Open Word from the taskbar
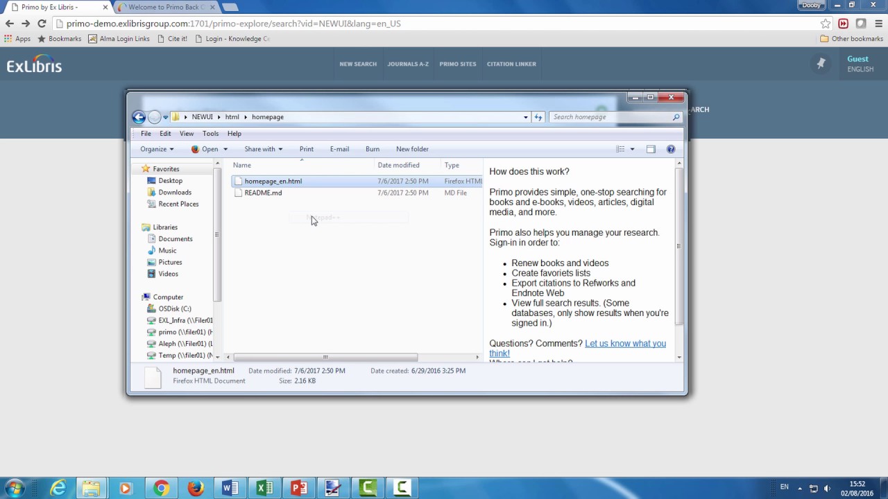Image resolution: width=888 pixels, height=499 pixels. (x=230, y=489)
